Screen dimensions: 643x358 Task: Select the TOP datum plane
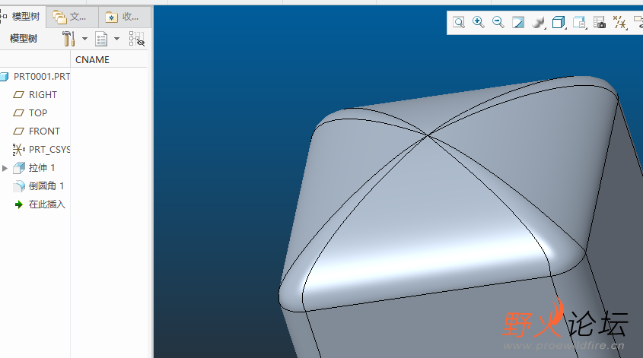pos(38,113)
